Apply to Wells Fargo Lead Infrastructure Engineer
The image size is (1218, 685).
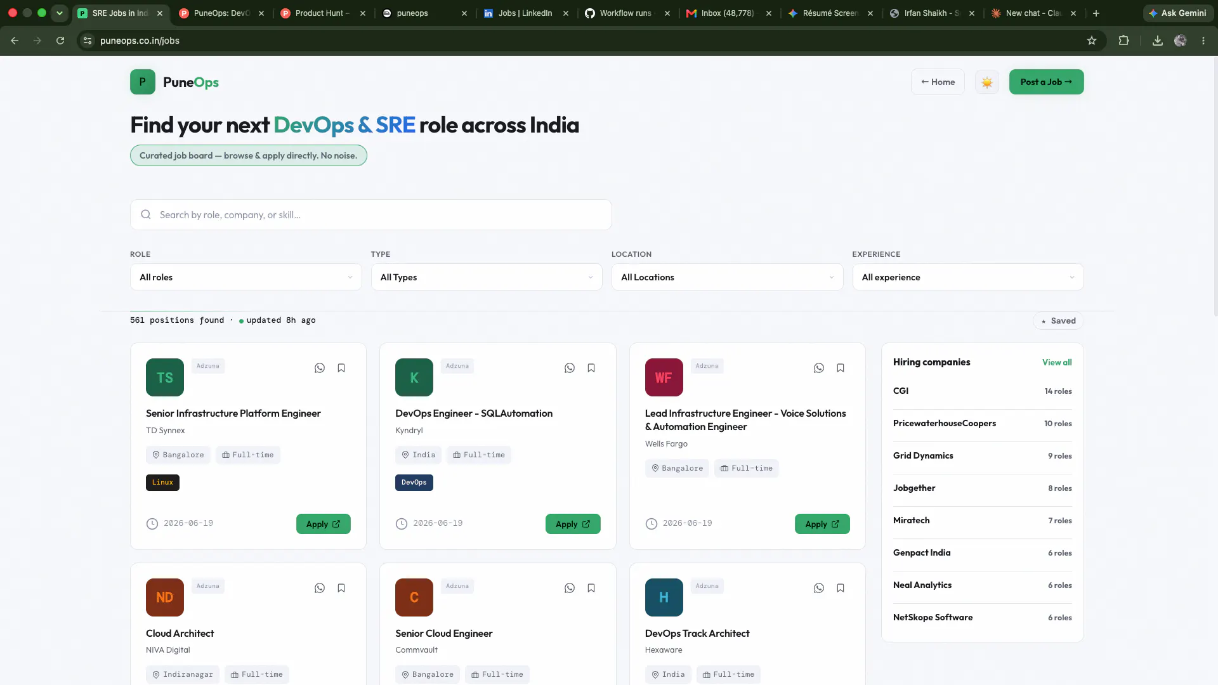click(x=822, y=524)
